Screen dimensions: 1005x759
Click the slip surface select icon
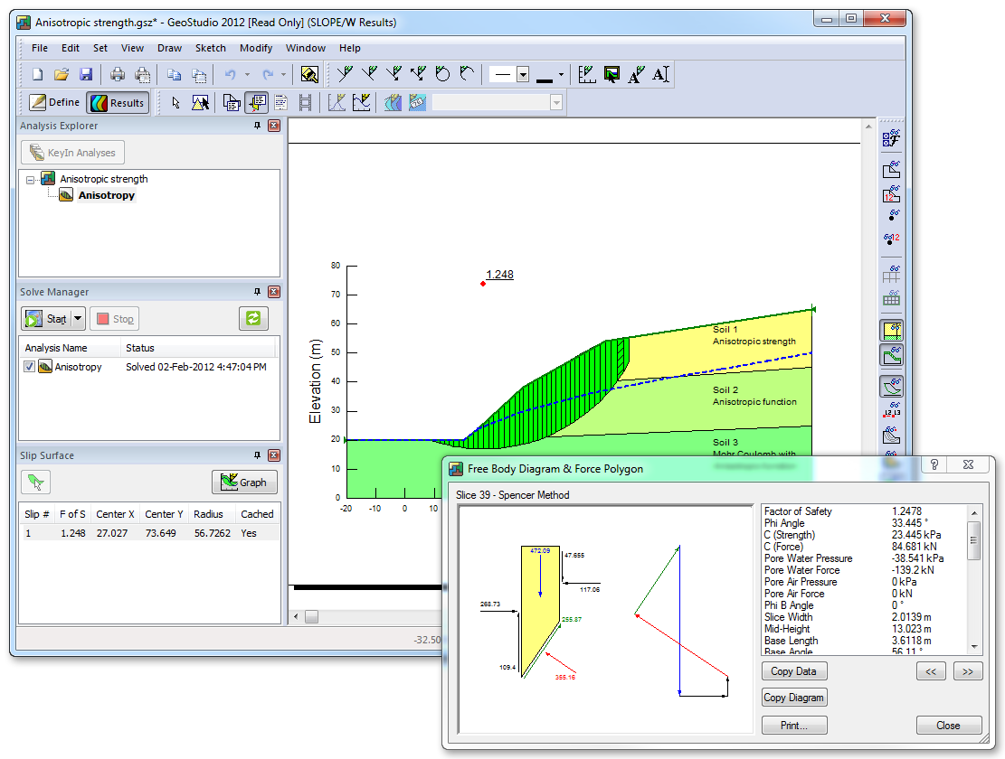[x=35, y=482]
